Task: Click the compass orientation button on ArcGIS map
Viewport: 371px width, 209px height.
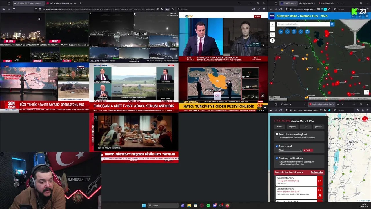Action: 272,41
